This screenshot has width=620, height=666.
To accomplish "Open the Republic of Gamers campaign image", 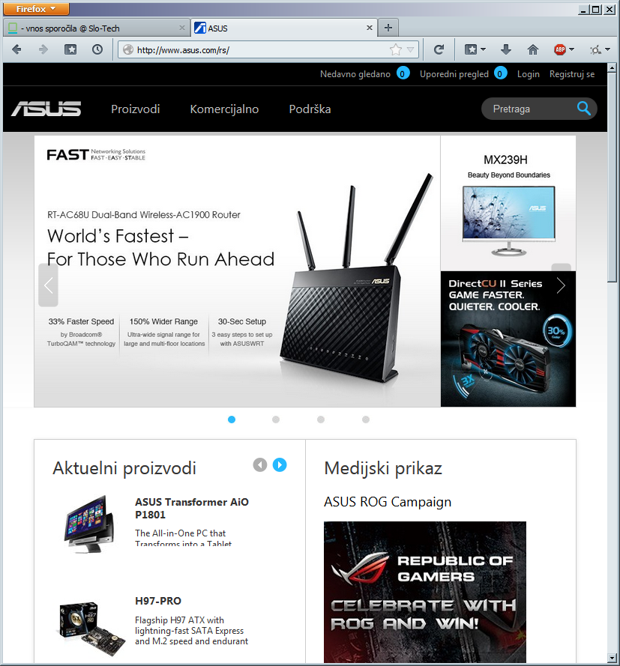I will (x=425, y=592).
